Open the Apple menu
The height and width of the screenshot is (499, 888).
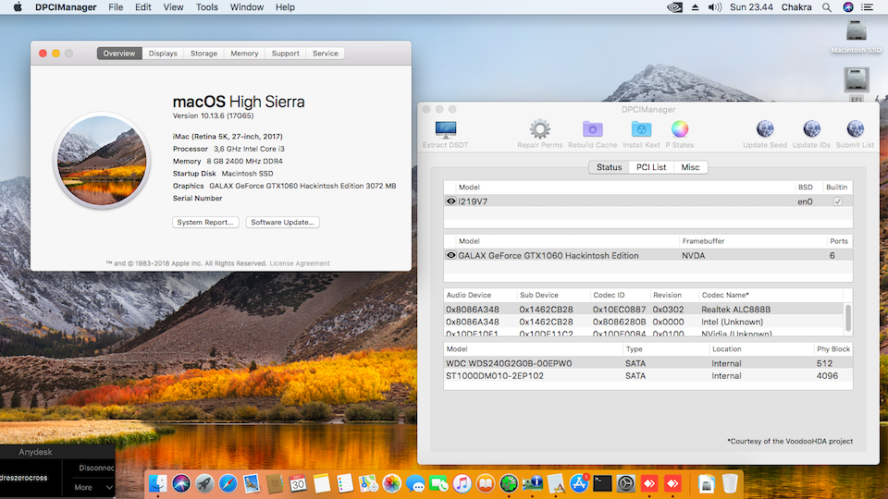click(18, 7)
